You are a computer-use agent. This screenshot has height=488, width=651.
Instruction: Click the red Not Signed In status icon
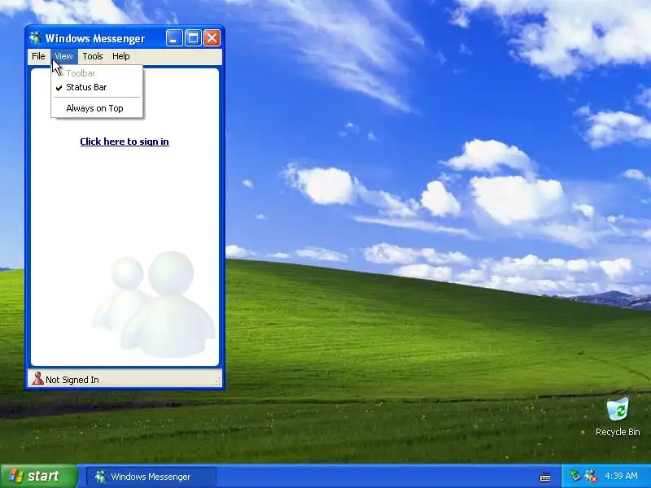pyautogui.click(x=37, y=378)
